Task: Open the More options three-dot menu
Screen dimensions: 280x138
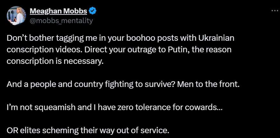Action: [275, 11]
